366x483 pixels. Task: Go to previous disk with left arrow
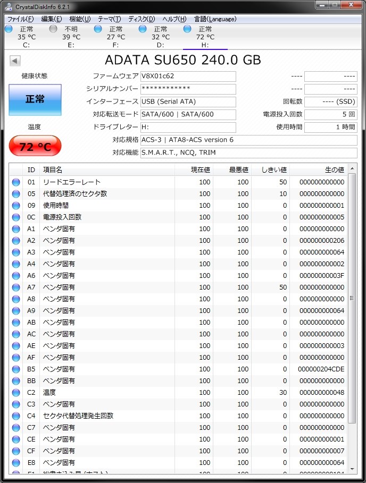(x=15, y=61)
